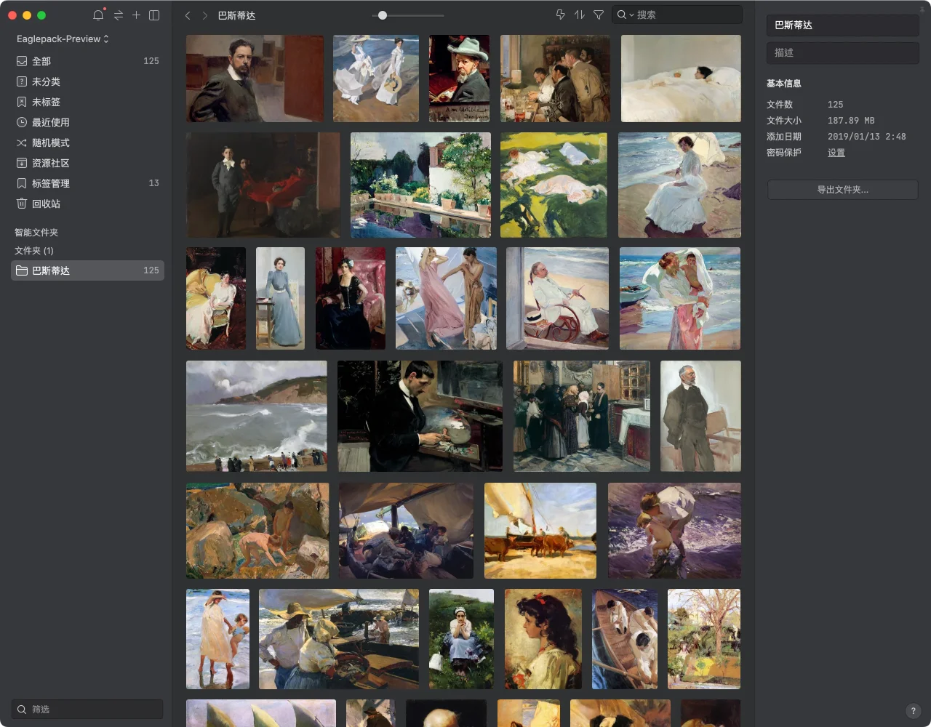Screen dimensions: 931x727
Task: Select the two women walking on beach thumbnail
Action: [x=376, y=79]
